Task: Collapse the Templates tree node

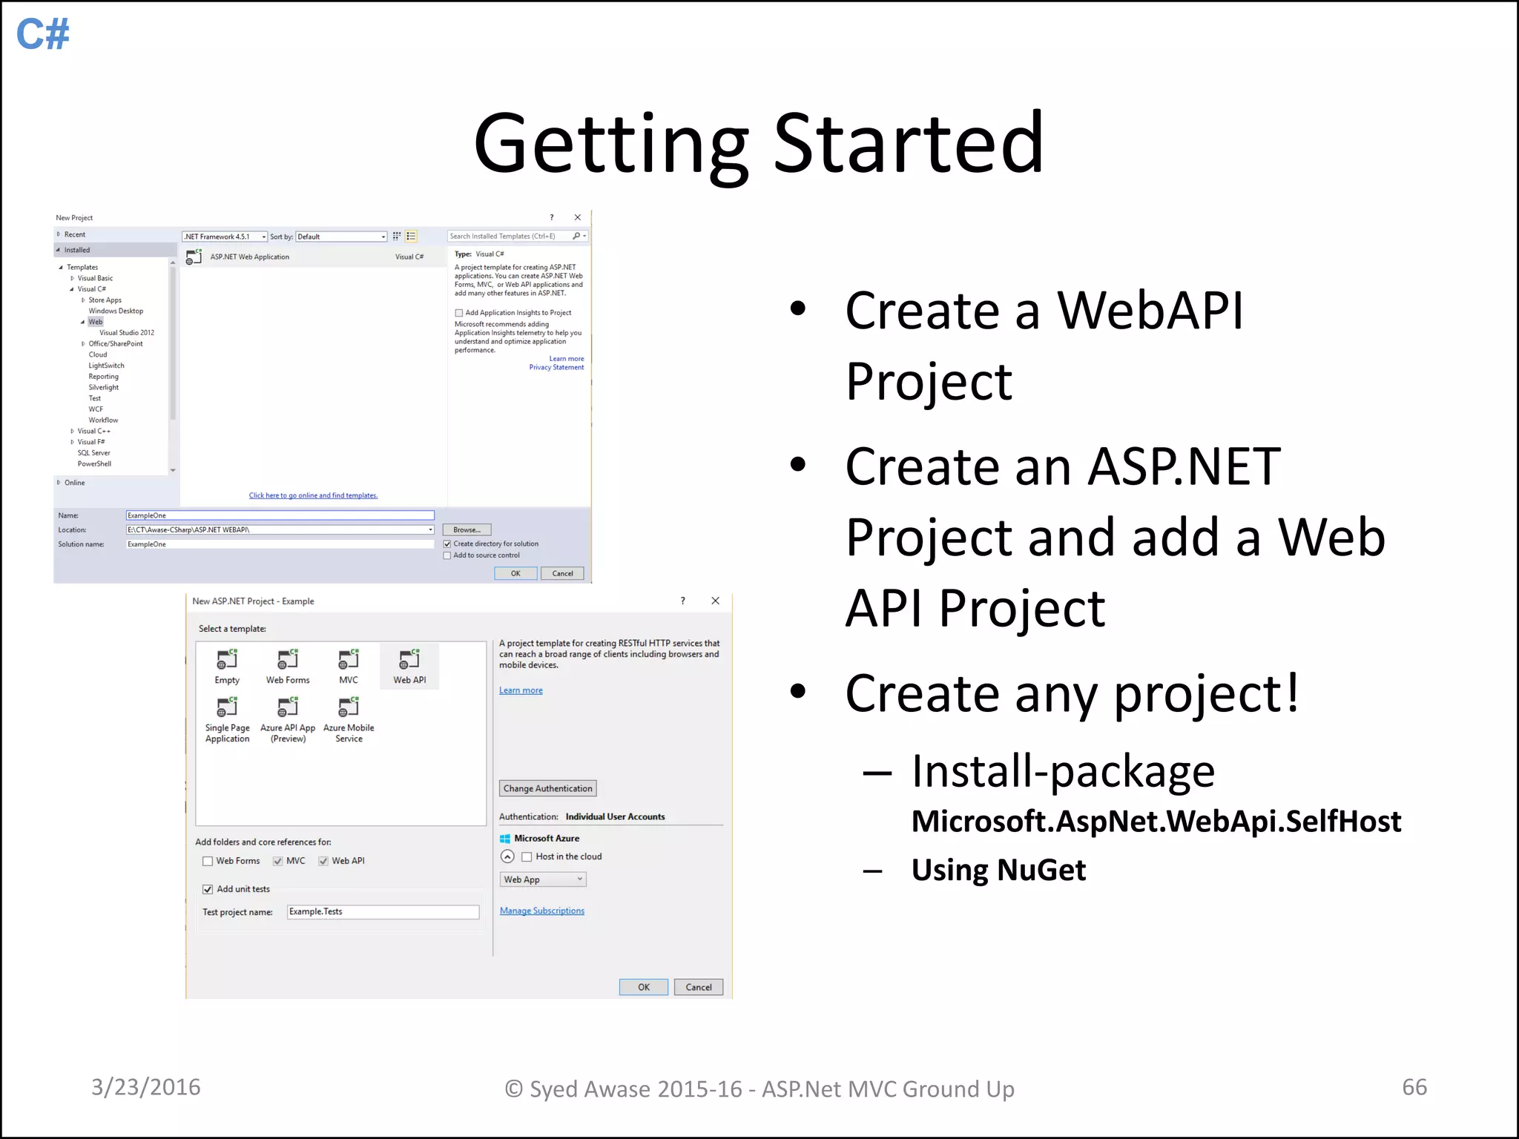Action: click(x=61, y=268)
